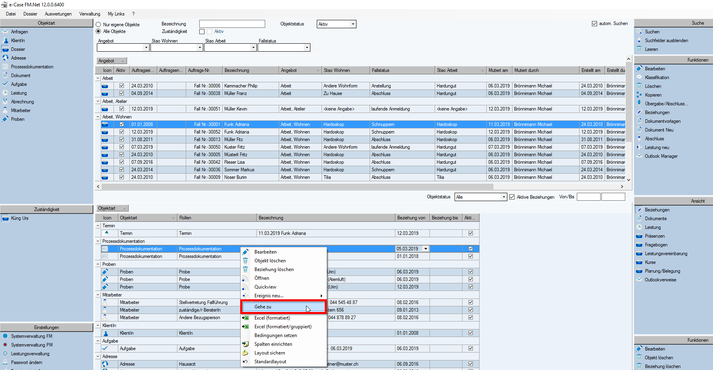713x370 pixels.
Task: Toggle autom. Suchen checkbox
Action: [594, 24]
